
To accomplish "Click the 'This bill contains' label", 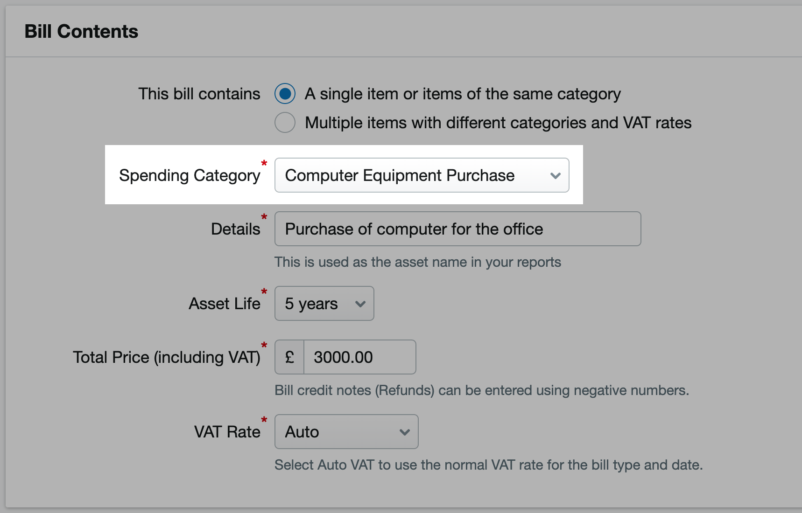I will (x=199, y=93).
